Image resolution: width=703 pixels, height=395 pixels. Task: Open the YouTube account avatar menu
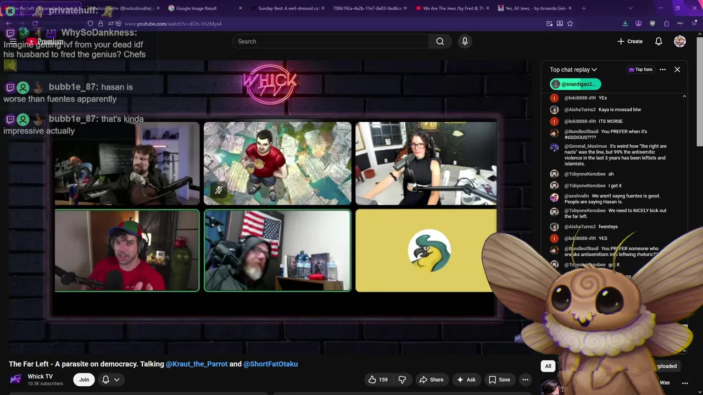click(680, 41)
